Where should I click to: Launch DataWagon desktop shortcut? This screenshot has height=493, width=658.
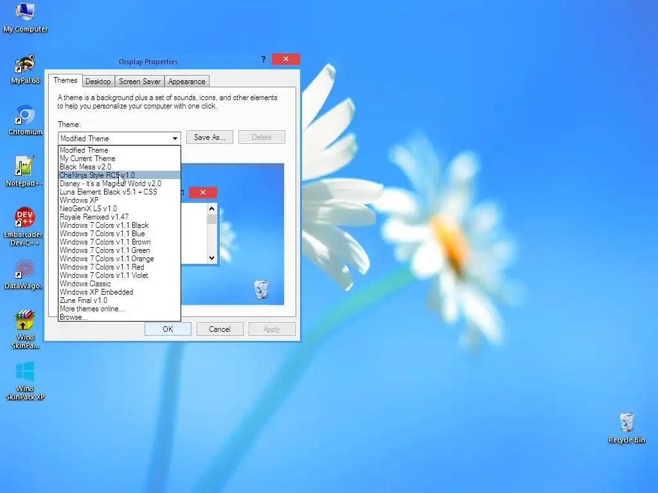[x=24, y=275]
